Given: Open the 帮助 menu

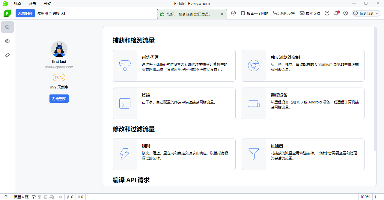Looking at the screenshot, I should [48, 4].
